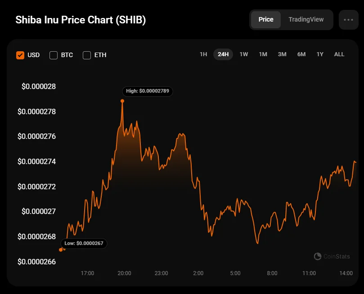364x294 pixels.
Task: Switch to the TradingView tab
Action: coord(306,20)
